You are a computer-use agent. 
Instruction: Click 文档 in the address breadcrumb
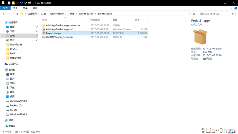(x=43, y=14)
